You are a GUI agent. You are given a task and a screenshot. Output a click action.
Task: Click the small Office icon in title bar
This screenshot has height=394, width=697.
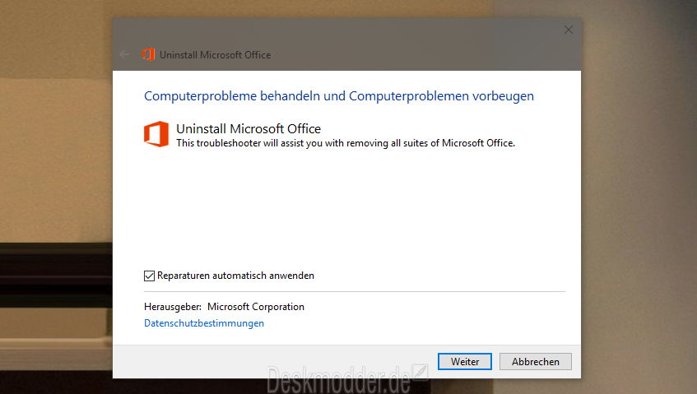pyautogui.click(x=148, y=54)
